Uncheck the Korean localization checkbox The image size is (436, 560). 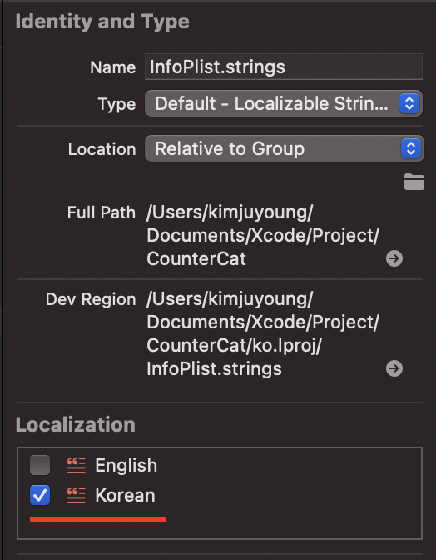40,495
